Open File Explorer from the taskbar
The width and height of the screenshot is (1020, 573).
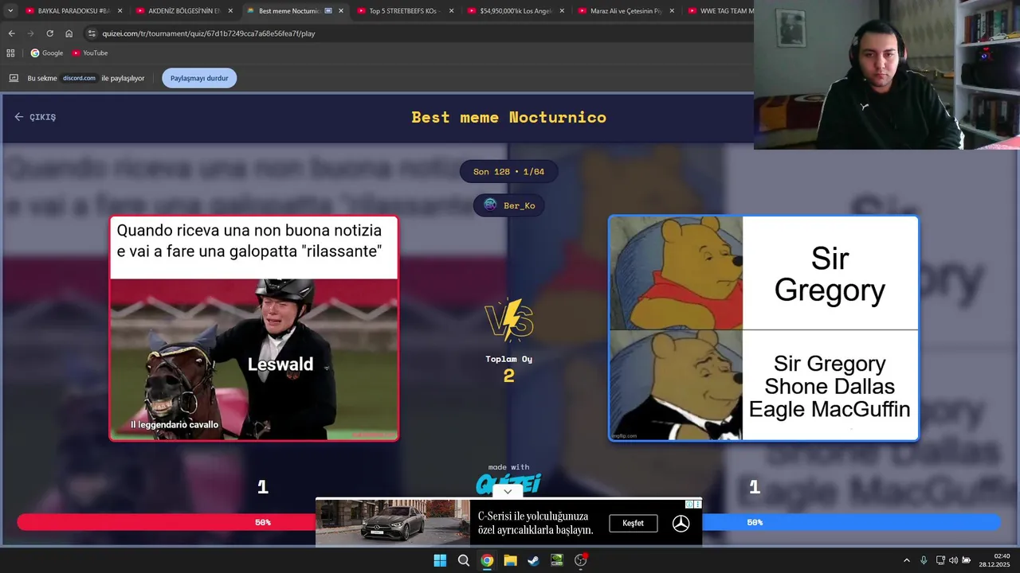click(510, 560)
